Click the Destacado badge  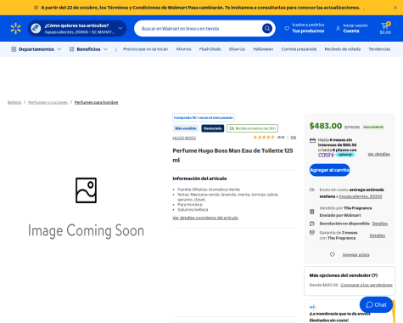(x=213, y=128)
